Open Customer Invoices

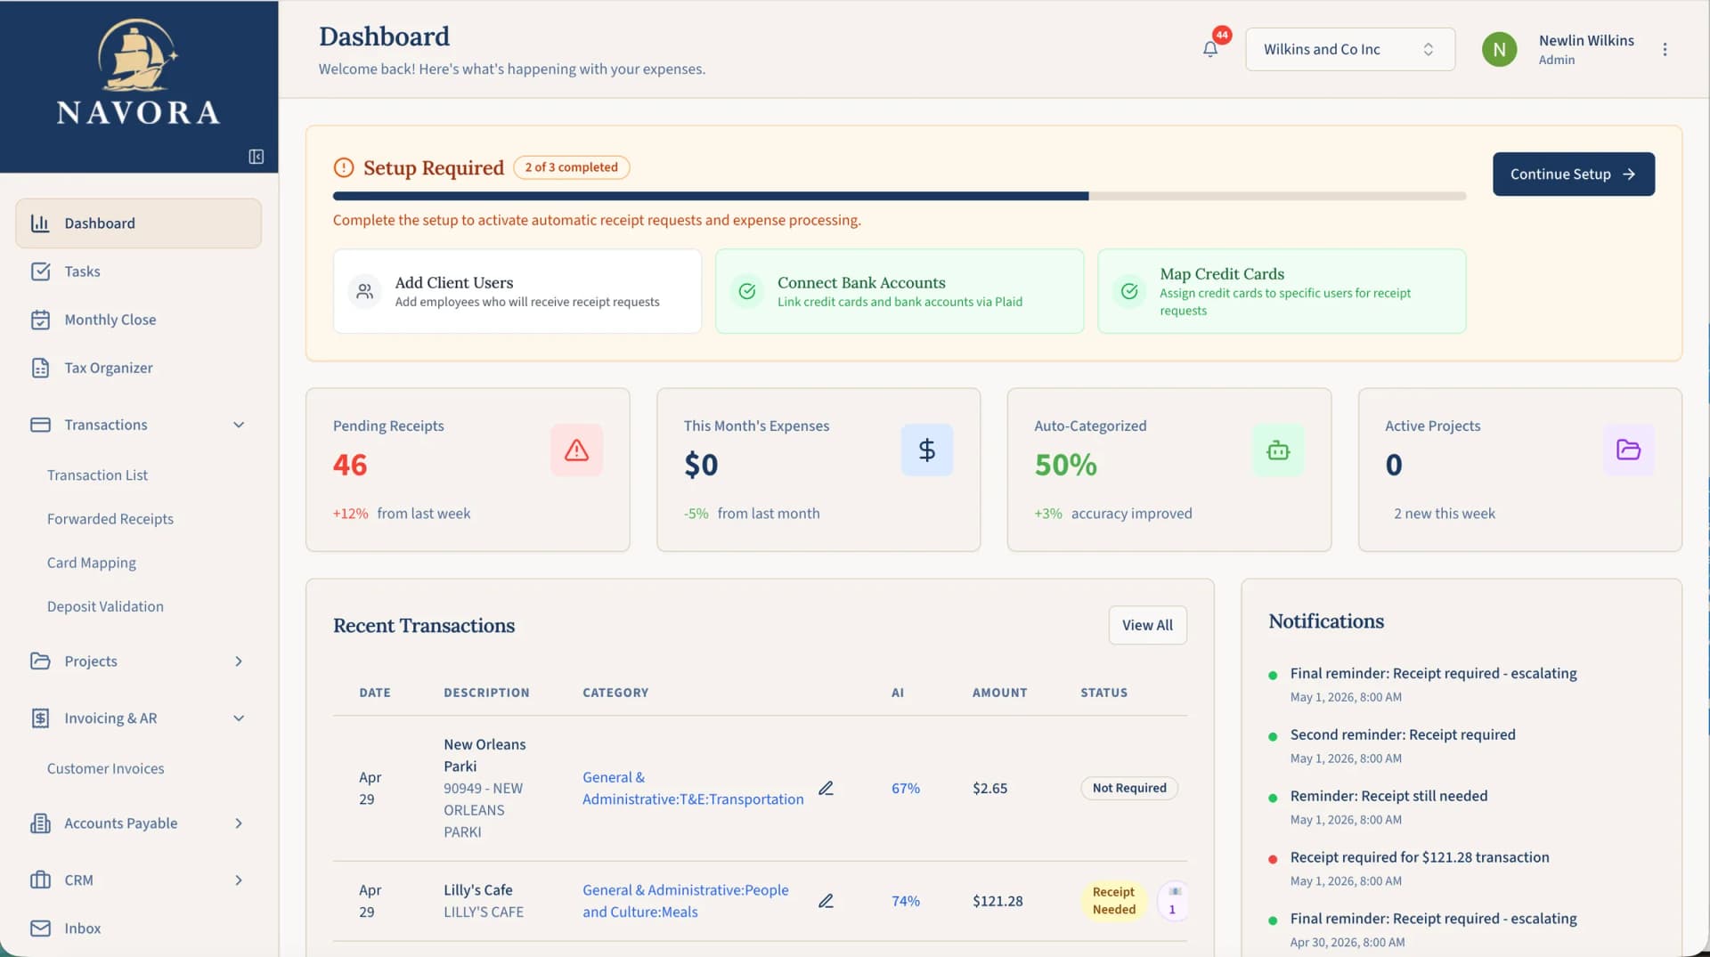(x=105, y=768)
